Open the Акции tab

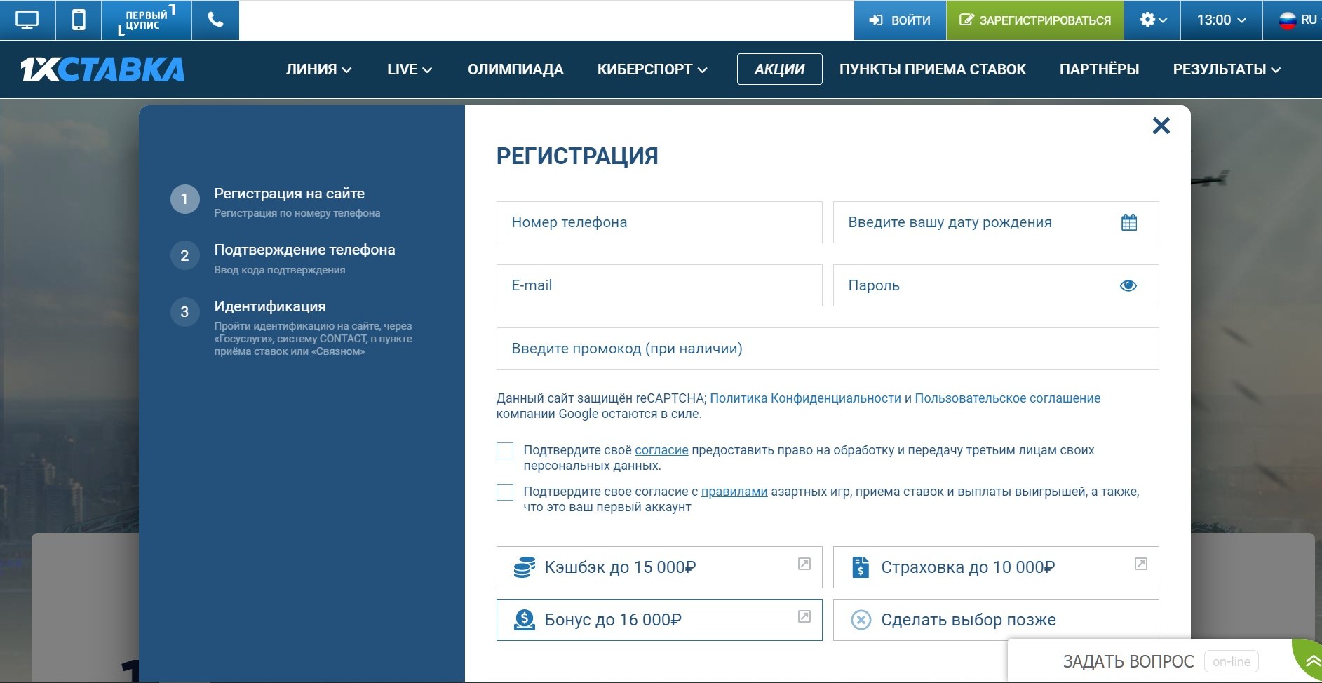point(779,69)
